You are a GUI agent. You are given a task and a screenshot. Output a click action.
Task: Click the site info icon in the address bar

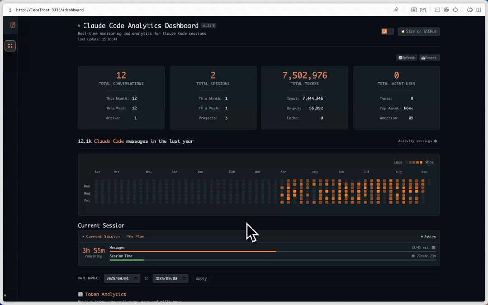click(10, 9)
